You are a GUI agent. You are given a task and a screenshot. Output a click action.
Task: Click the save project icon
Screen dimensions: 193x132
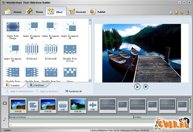click(176, 12)
